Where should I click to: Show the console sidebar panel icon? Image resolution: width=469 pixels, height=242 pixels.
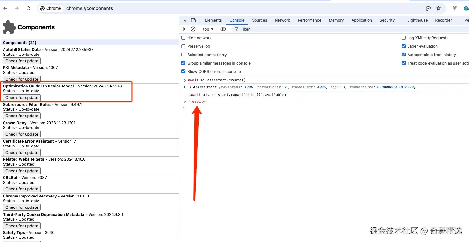point(184,29)
